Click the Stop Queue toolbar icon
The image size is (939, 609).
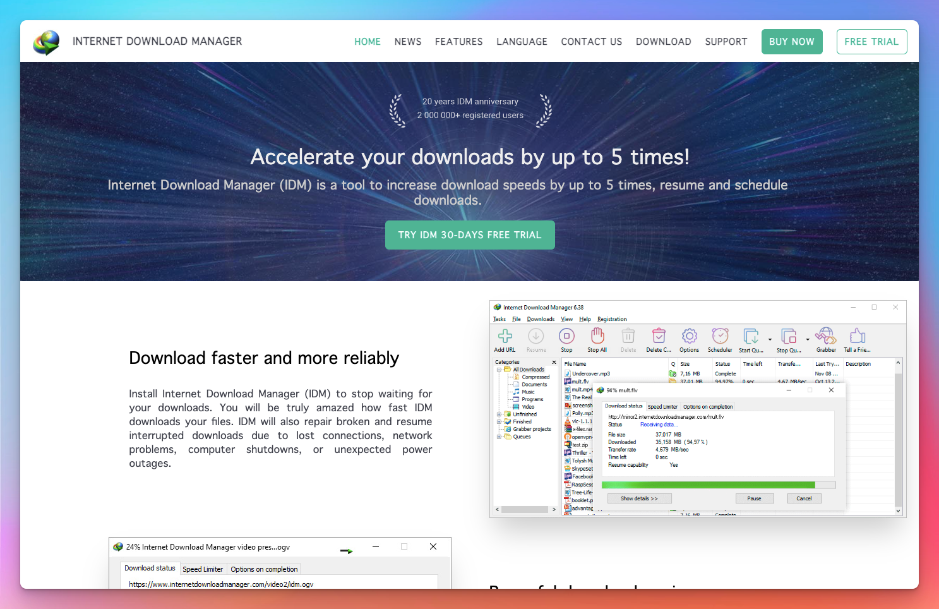pos(789,336)
